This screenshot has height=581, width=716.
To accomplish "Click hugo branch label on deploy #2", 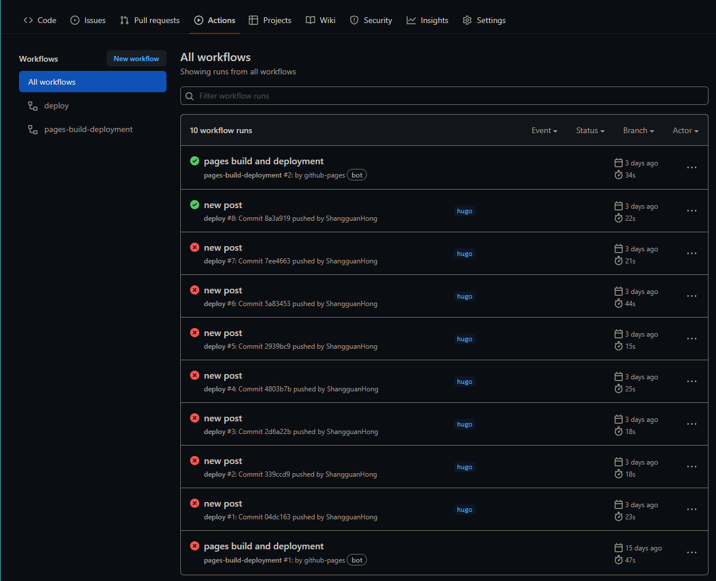I will click(464, 467).
